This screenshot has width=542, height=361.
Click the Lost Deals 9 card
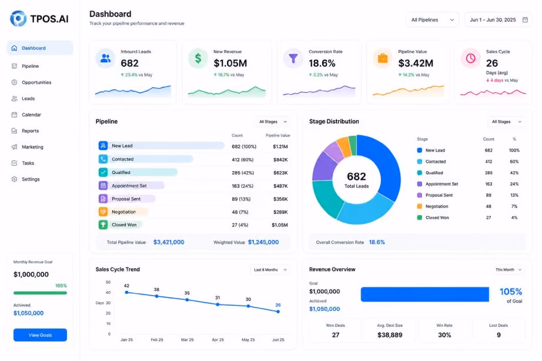click(x=498, y=331)
